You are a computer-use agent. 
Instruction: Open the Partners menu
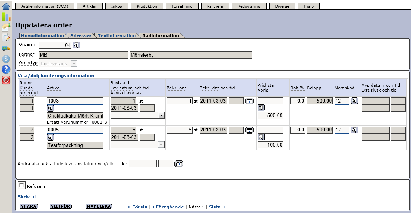(215, 6)
